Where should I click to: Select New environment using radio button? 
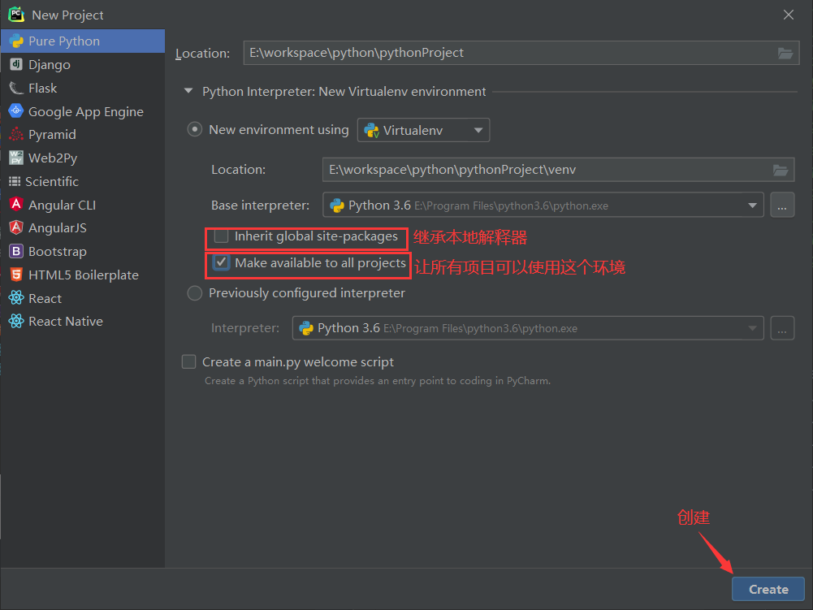(194, 130)
